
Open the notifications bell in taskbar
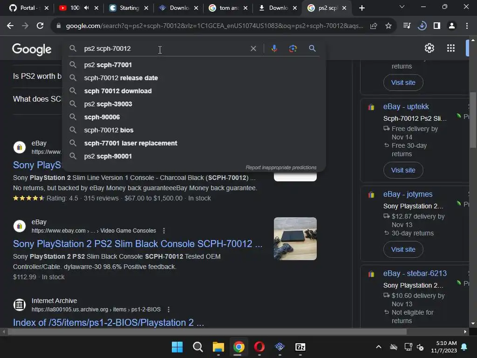click(x=464, y=347)
